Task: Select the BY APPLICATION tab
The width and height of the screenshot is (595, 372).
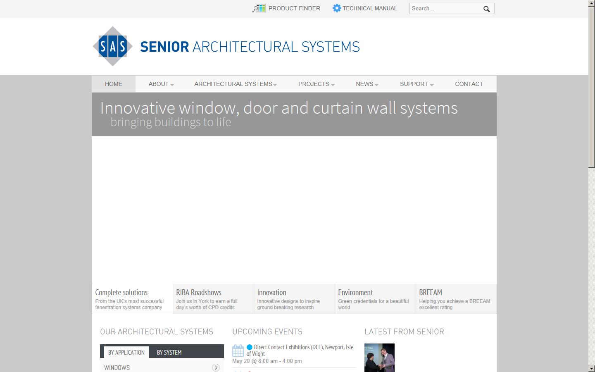Action: tap(126, 352)
